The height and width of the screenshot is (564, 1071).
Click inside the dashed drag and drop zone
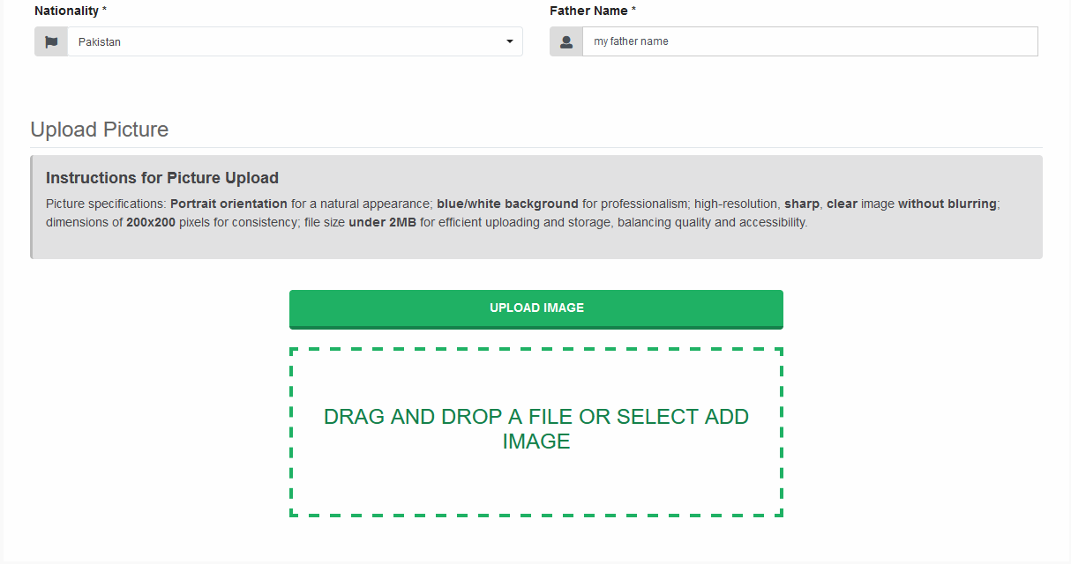pyautogui.click(x=535, y=485)
